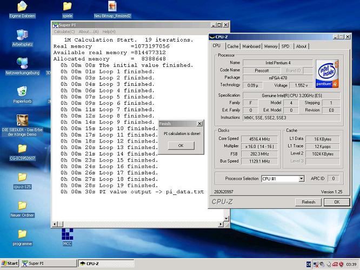Image resolution: width=360 pixels, height=270 pixels.
Task: Click the 'Loop 19 finished' line
Action: tap(109, 185)
